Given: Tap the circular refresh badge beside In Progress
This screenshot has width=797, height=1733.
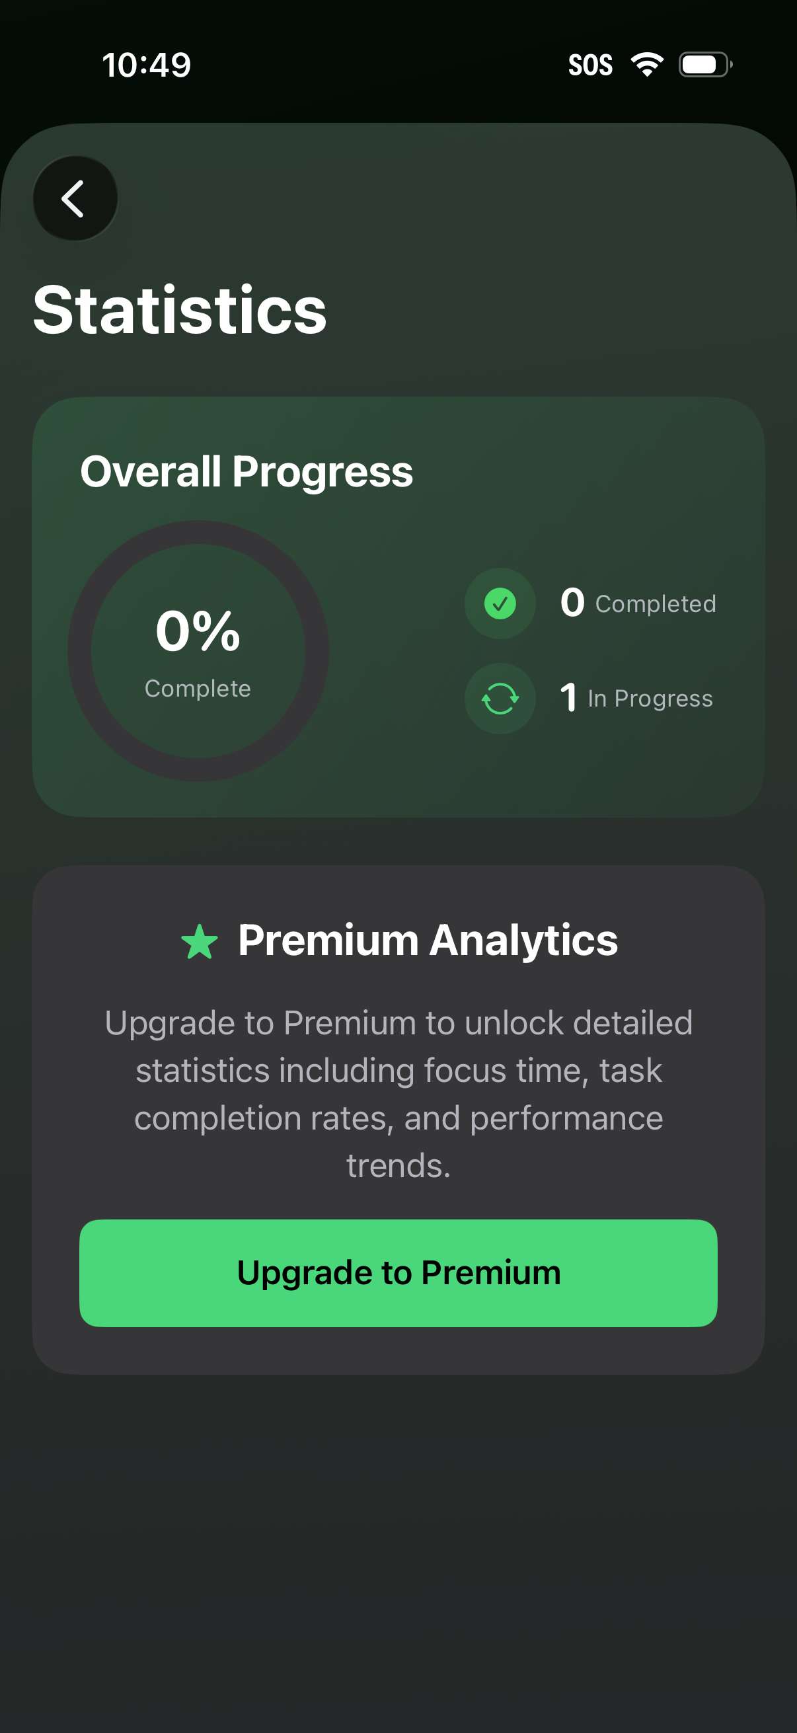Looking at the screenshot, I should point(499,699).
